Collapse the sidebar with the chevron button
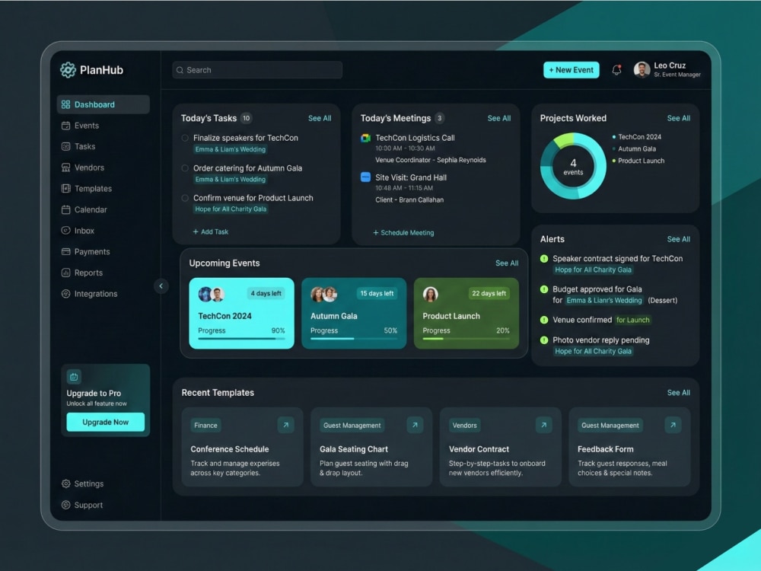Viewport: 761px width, 571px height. coord(161,286)
